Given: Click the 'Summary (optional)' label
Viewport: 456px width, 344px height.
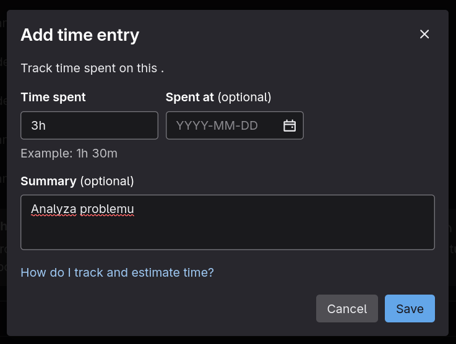Looking at the screenshot, I should click(x=77, y=181).
